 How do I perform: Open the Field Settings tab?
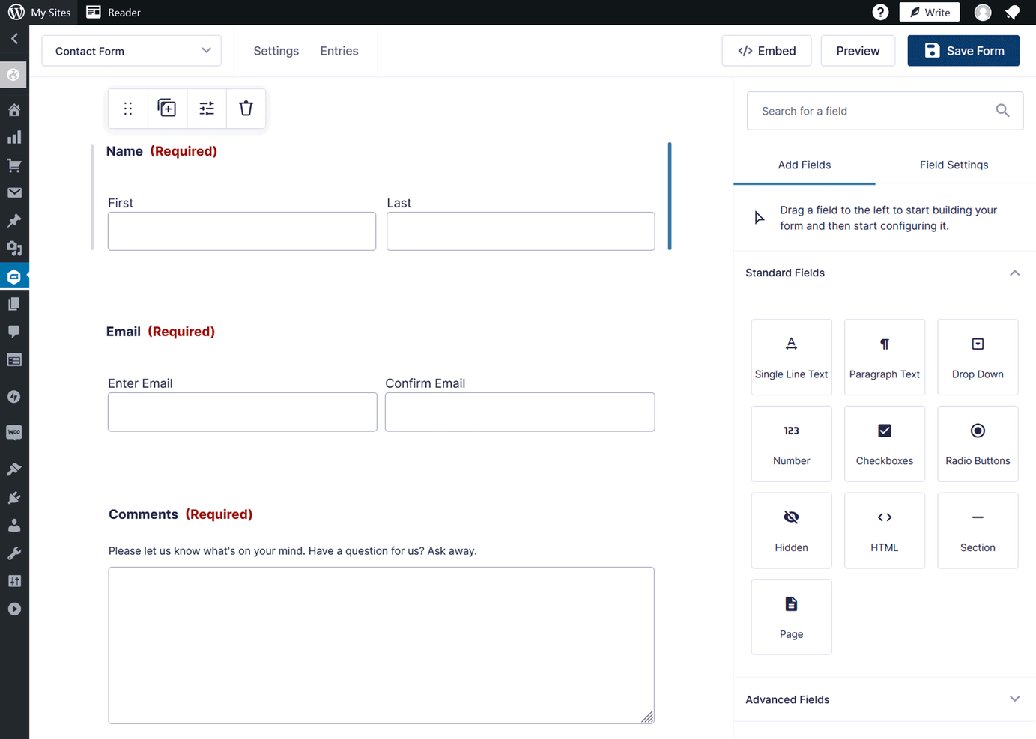point(954,165)
